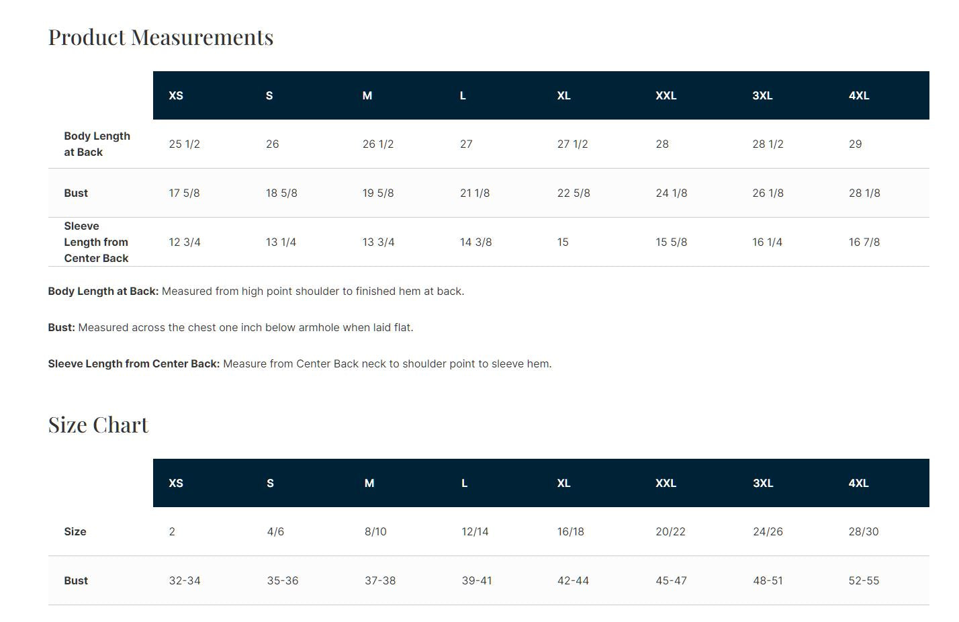Screen dimensions: 959x622
Task: Click the 15 5/8 sleeve length cell
Action: pos(672,242)
